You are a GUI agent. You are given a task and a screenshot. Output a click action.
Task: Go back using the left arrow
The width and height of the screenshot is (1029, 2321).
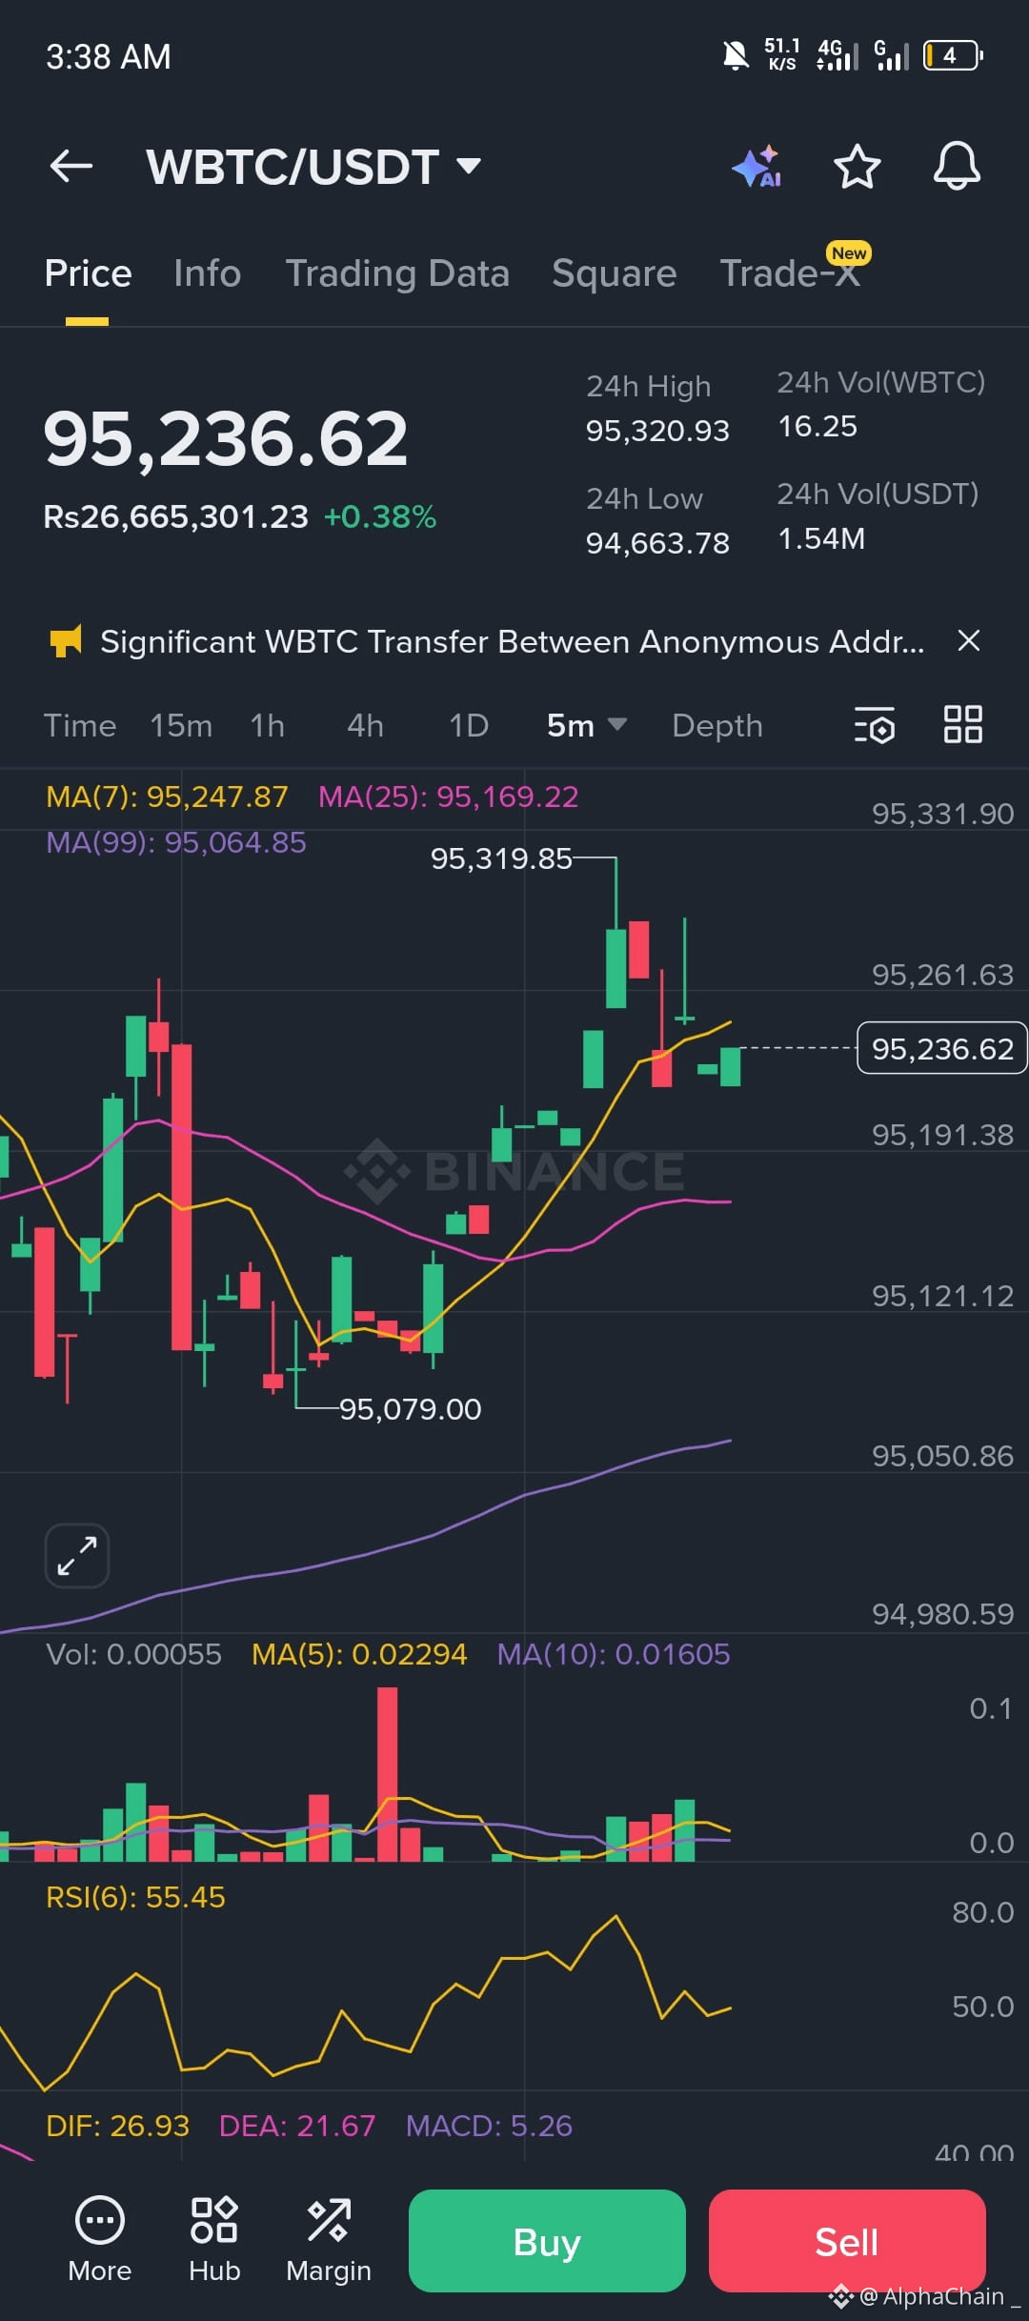71,166
